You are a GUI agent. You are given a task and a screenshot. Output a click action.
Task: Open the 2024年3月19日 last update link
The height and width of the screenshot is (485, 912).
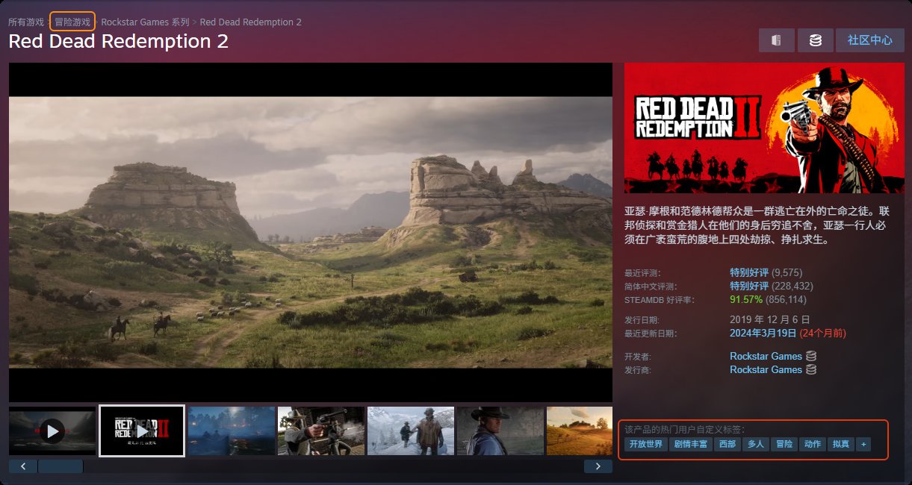[763, 333]
